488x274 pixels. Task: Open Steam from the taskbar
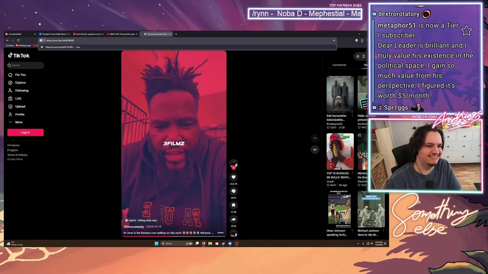(223, 244)
